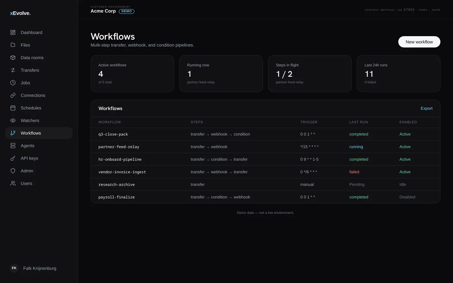
Task: Click the Agents server icon
Action: (x=13, y=146)
